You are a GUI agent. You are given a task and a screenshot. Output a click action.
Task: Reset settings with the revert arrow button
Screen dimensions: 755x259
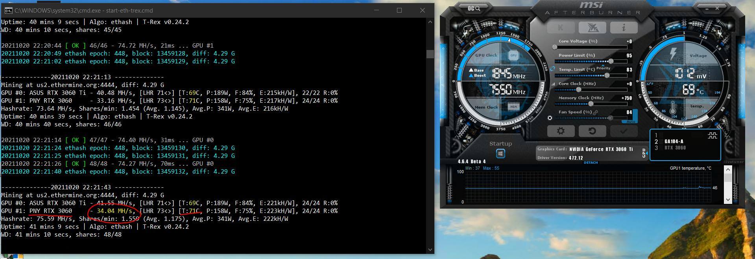(592, 131)
